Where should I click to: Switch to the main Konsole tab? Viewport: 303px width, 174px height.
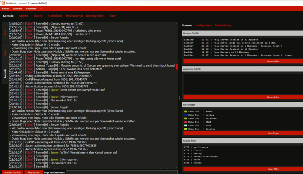(8, 16)
